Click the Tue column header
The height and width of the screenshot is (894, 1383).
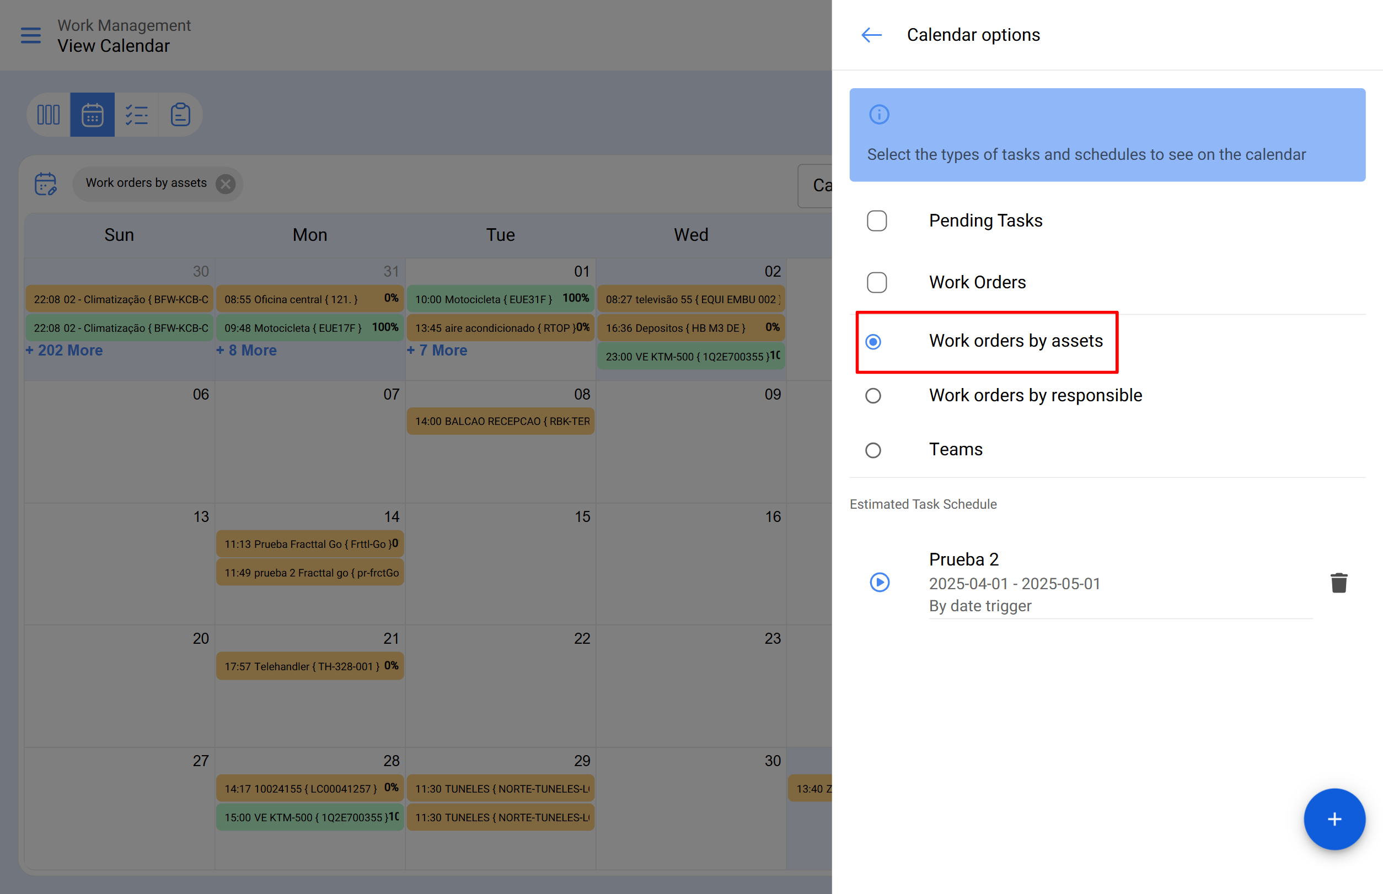coord(501,235)
